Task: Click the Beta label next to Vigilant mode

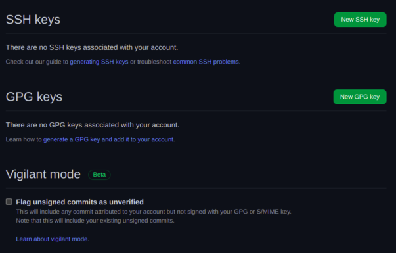Action: 99,175
